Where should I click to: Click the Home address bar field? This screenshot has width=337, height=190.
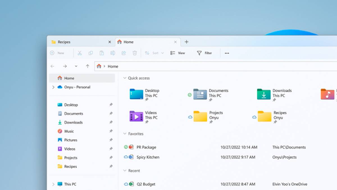tap(216, 66)
